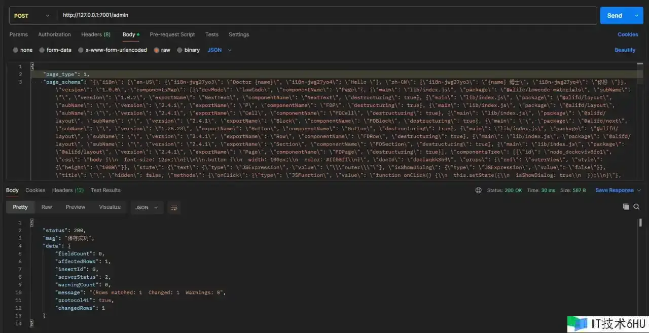Switch to the Pre-request Script tab
The width and height of the screenshot is (649, 333).
(x=172, y=34)
